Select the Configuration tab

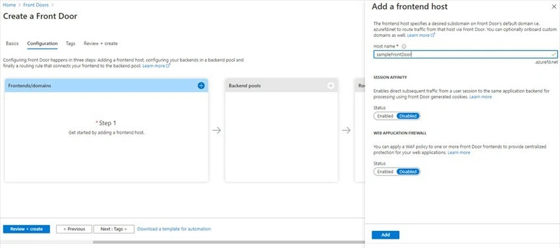42,43
